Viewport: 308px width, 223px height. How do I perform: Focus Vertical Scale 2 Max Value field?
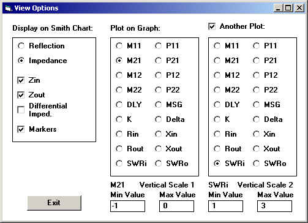[x=274, y=206]
